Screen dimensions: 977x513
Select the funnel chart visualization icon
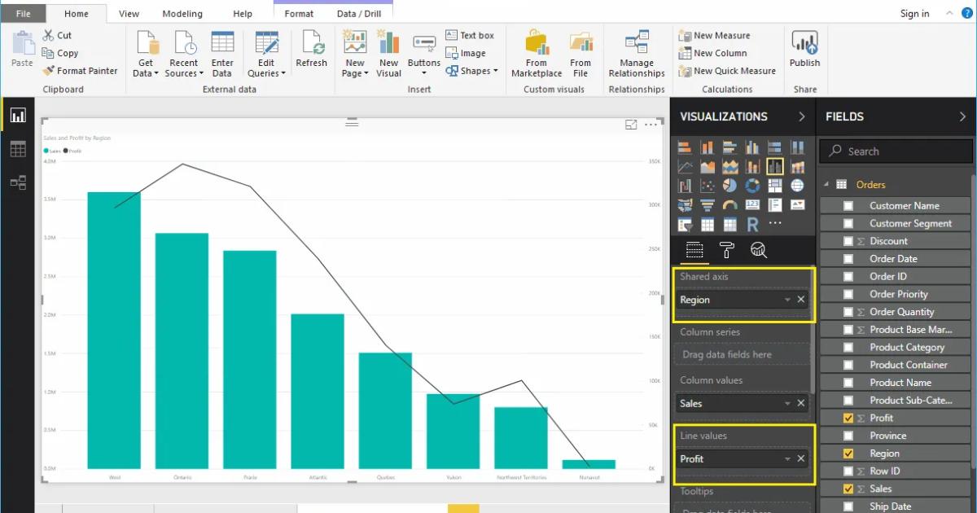coord(708,204)
